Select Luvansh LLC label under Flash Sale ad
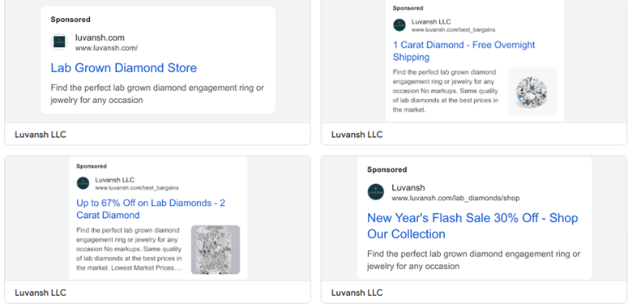628x304 pixels. click(357, 293)
